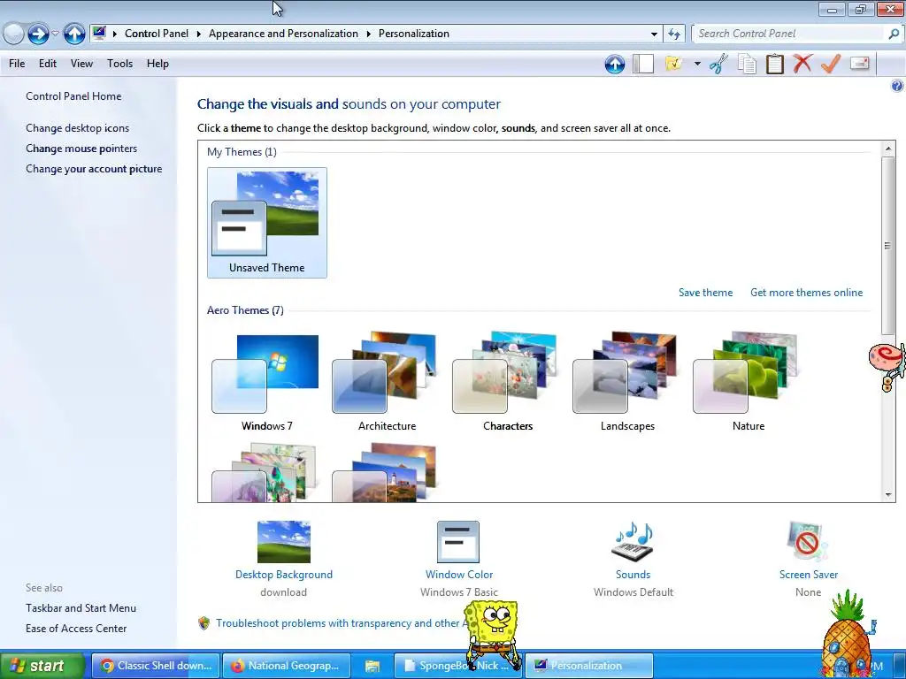Switch to Classic Shell Chrome taskbar window
Image resolution: width=906 pixels, height=679 pixels.
(156, 666)
